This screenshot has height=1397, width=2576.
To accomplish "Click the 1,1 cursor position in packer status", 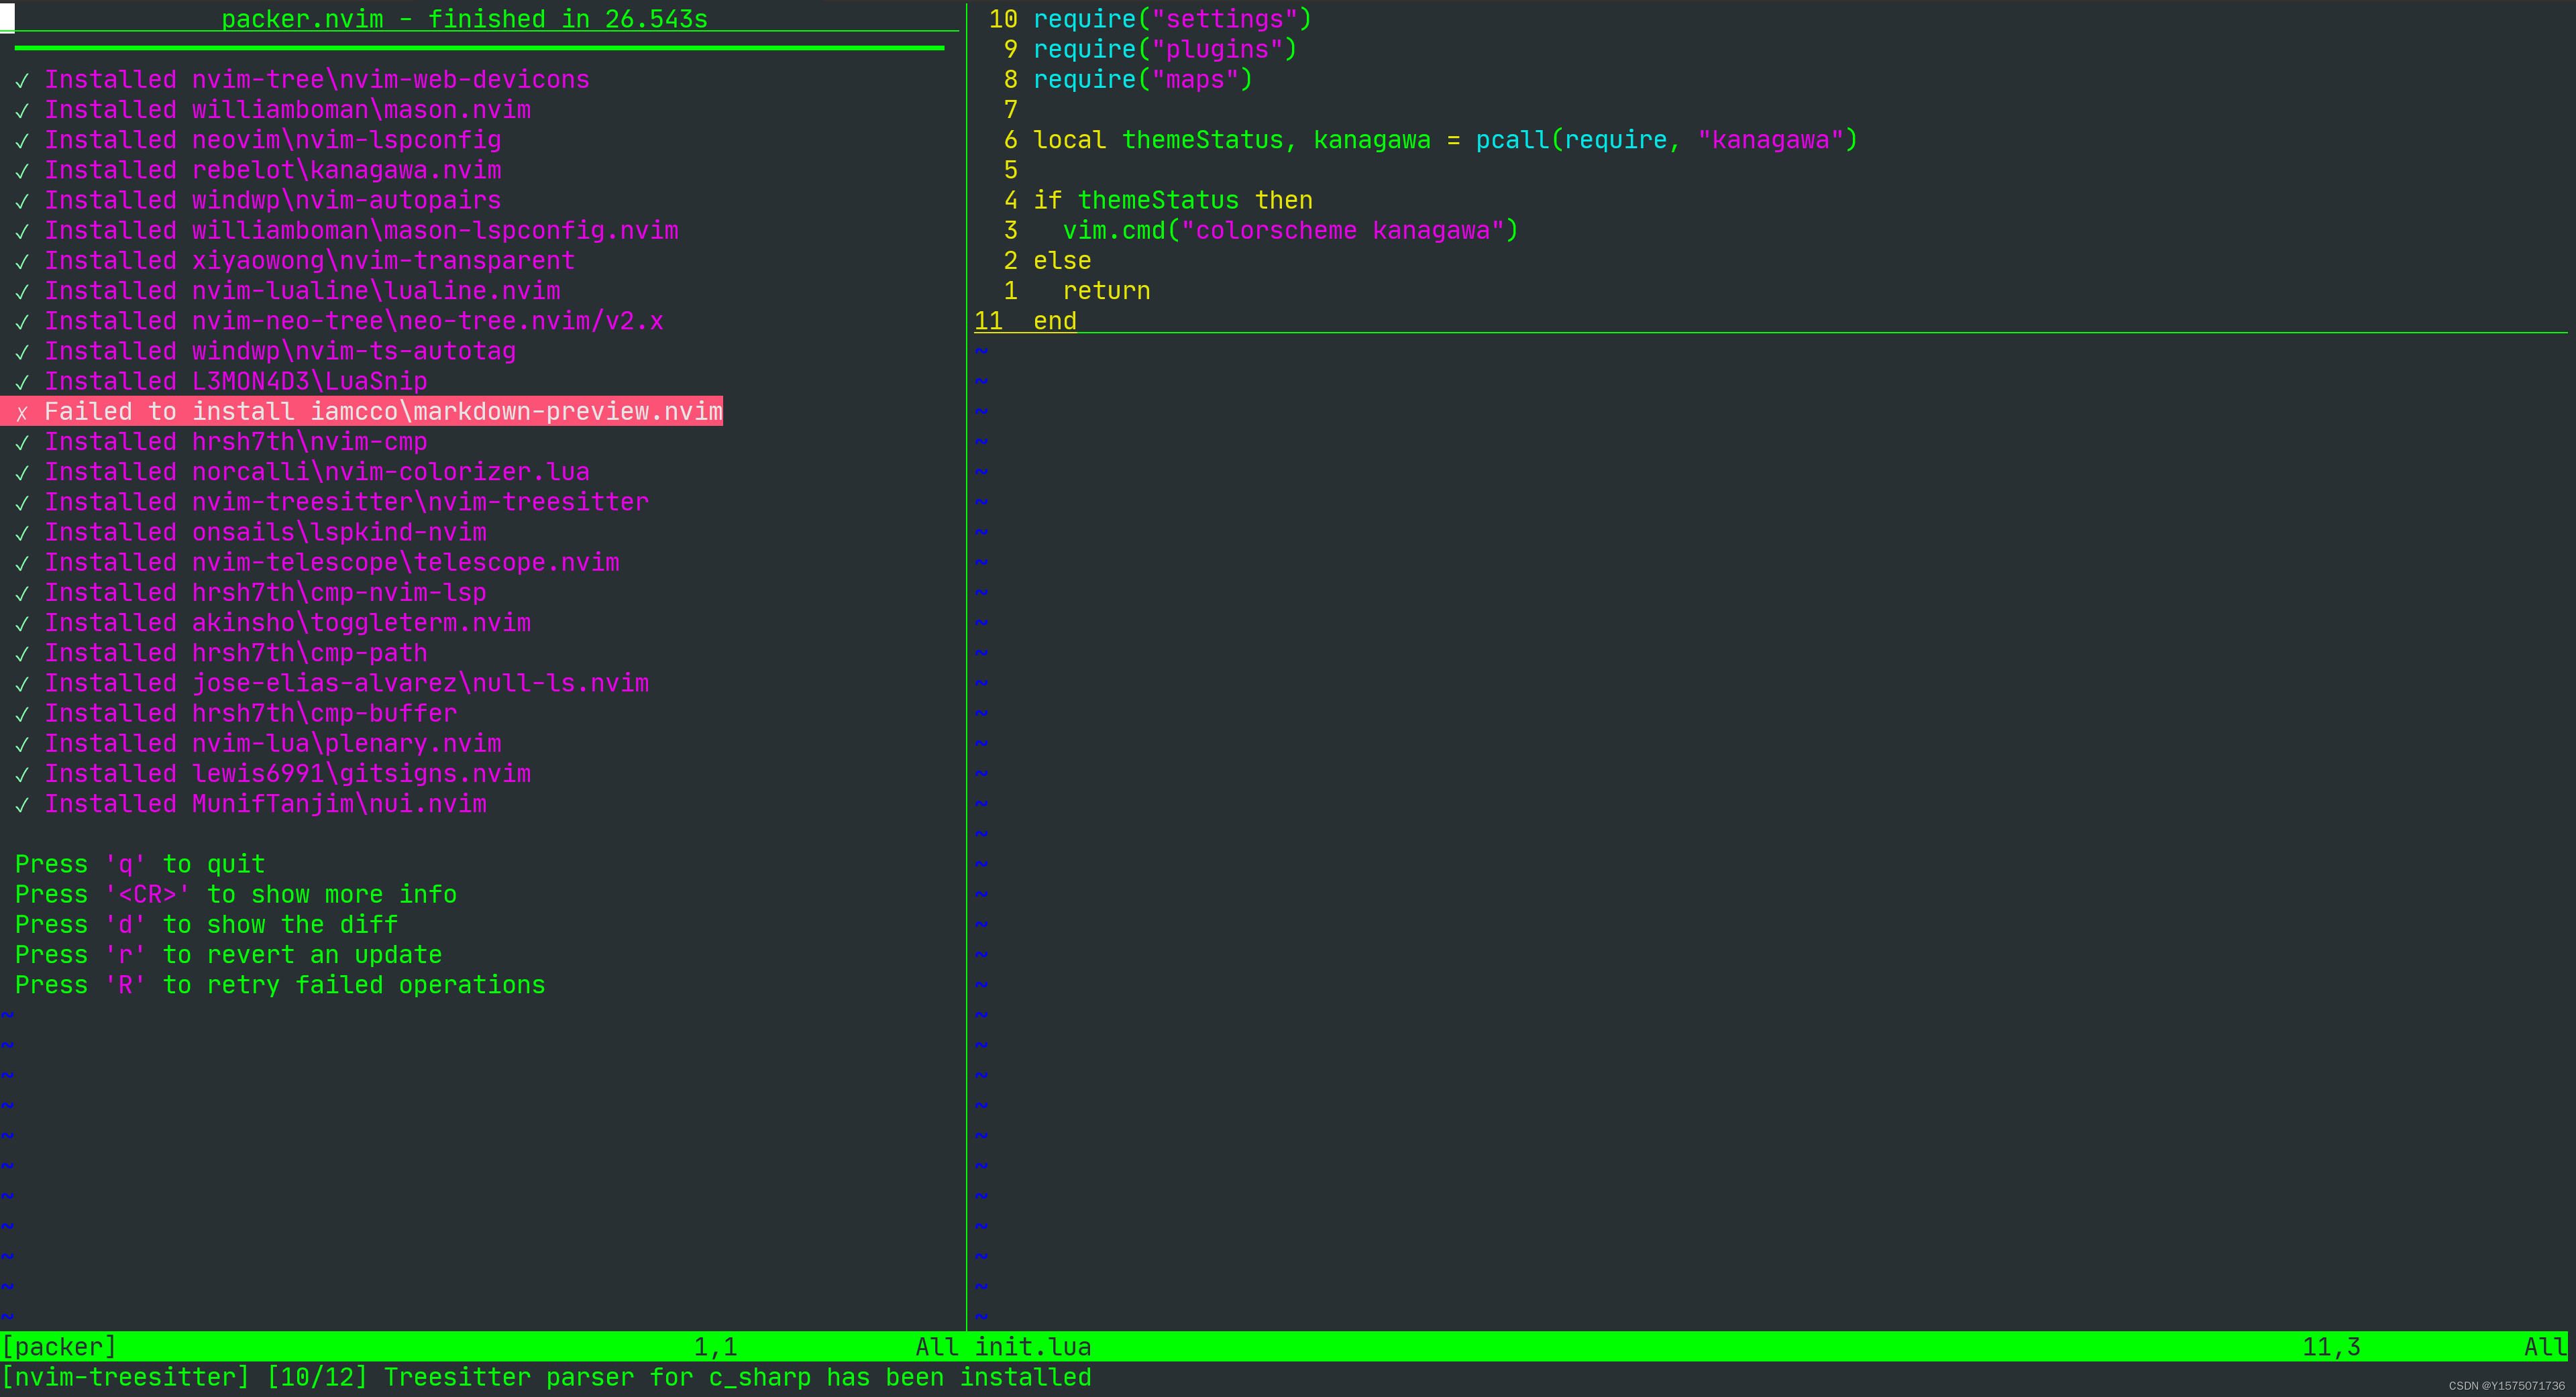I will [716, 1347].
